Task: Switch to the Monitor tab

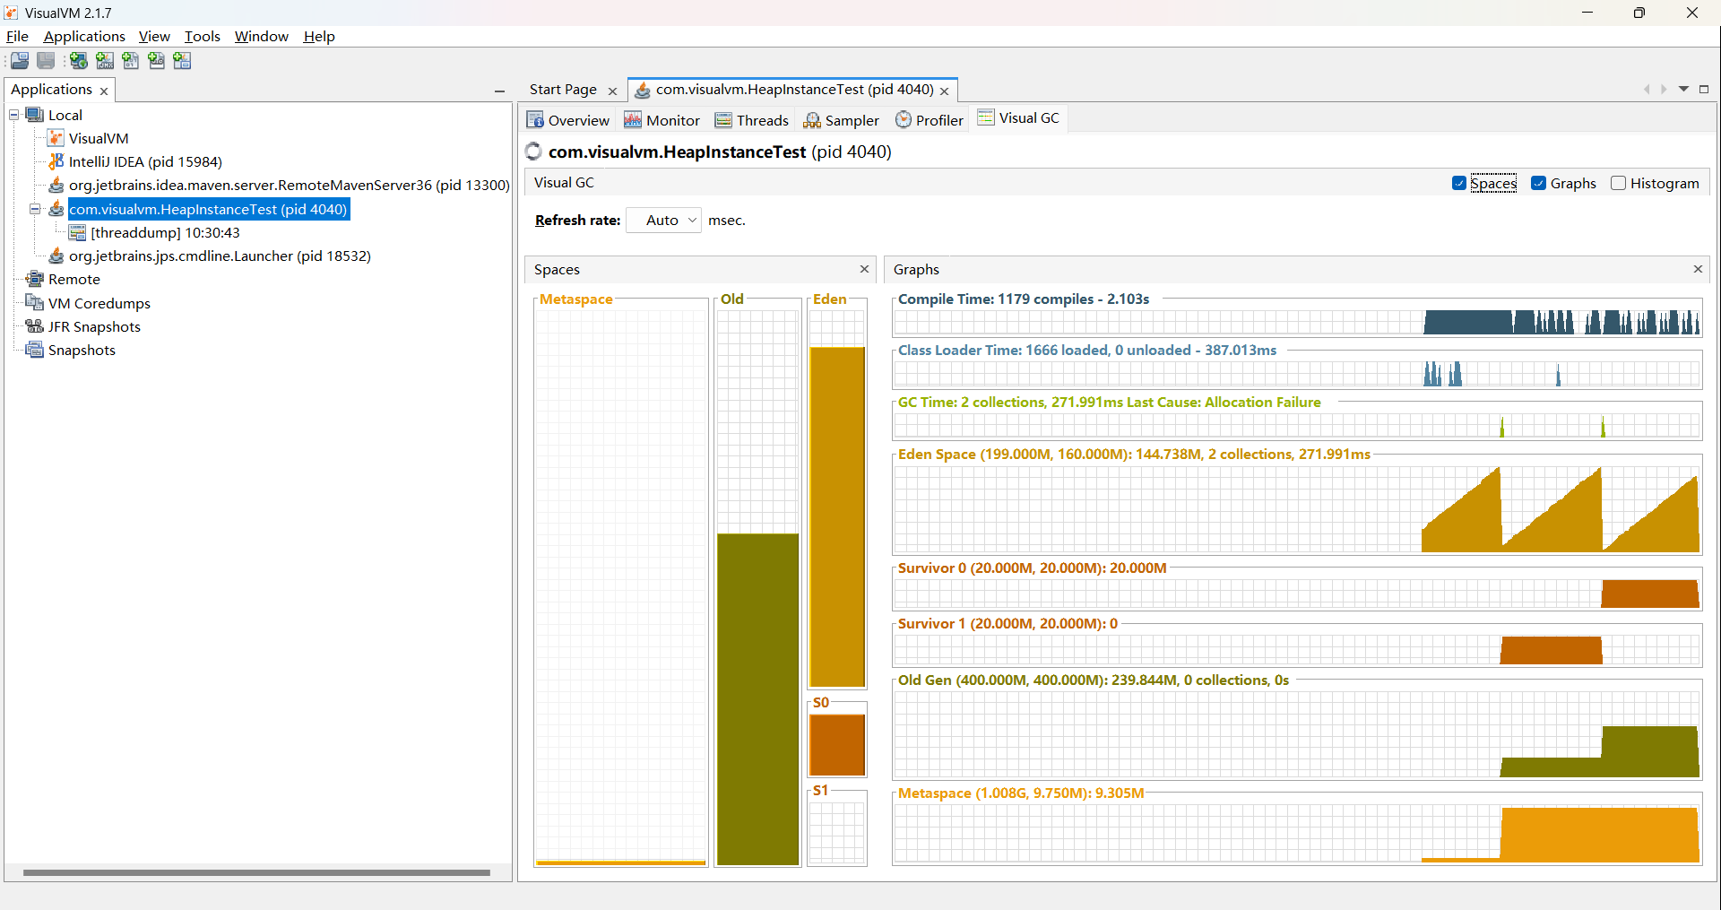Action: coord(662,120)
